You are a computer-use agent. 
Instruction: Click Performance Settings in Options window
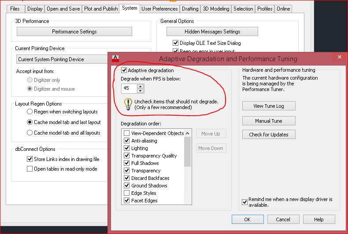(74, 32)
